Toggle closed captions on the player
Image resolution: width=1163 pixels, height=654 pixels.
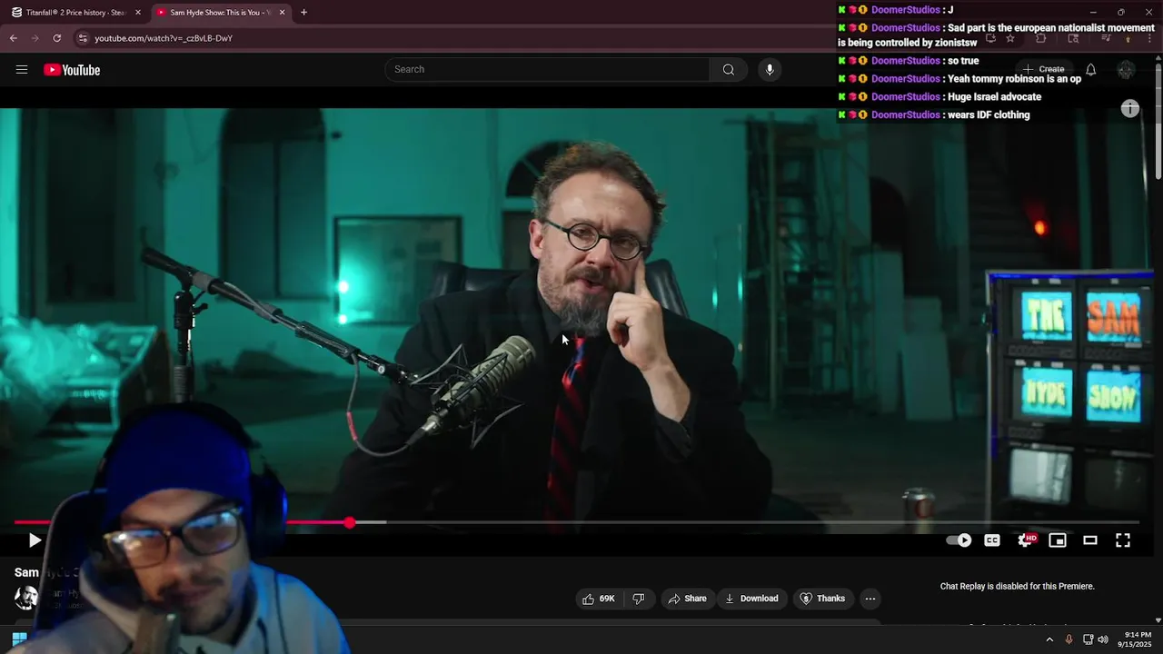[x=992, y=540]
